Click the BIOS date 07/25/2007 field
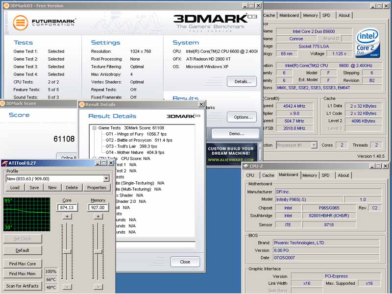This screenshot has height=294, width=392. (326, 258)
